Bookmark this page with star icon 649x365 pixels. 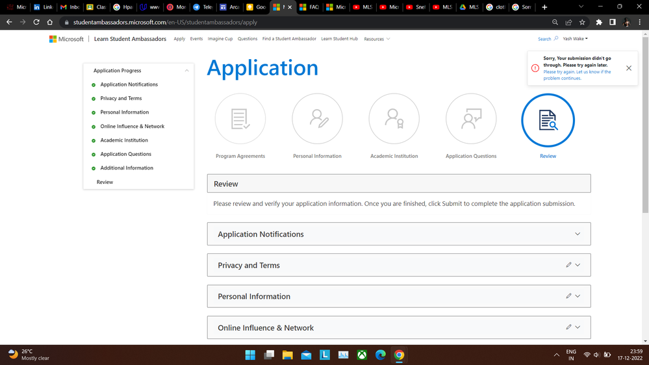tap(582, 22)
